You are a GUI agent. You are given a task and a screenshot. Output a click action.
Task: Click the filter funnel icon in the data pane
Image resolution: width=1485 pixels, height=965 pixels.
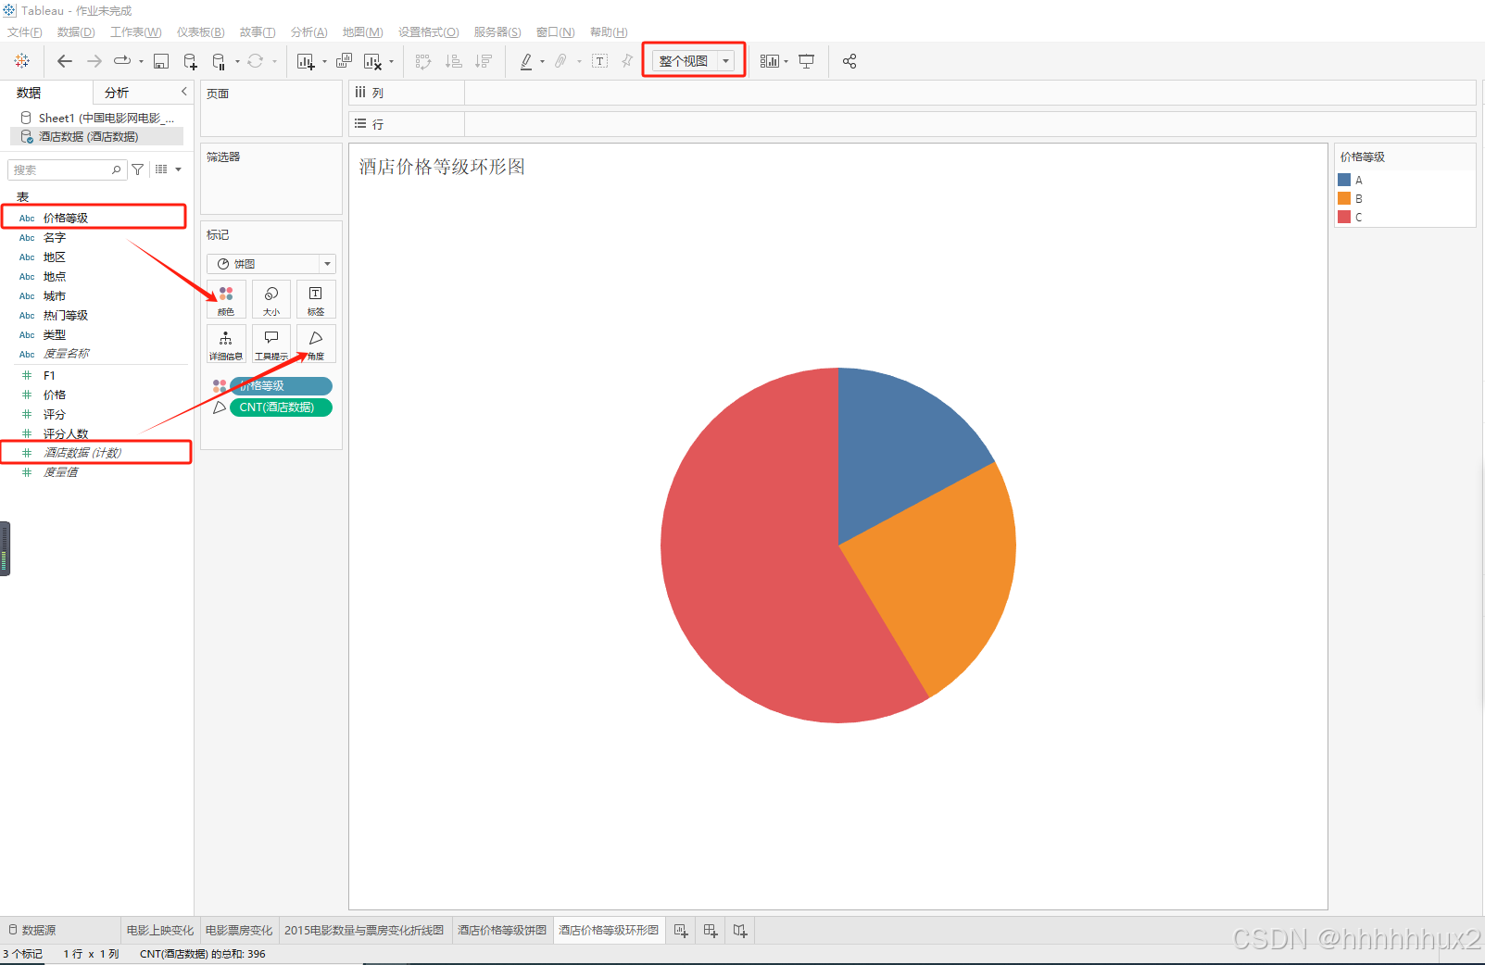138,169
